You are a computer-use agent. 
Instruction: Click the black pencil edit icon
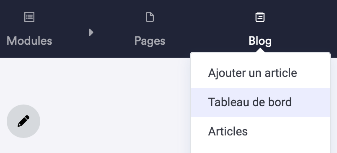tap(23, 121)
